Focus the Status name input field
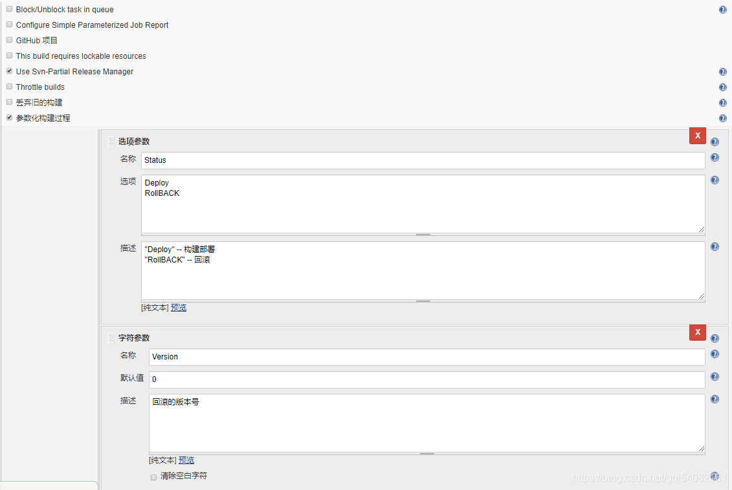This screenshot has height=490, width=732. [423, 160]
